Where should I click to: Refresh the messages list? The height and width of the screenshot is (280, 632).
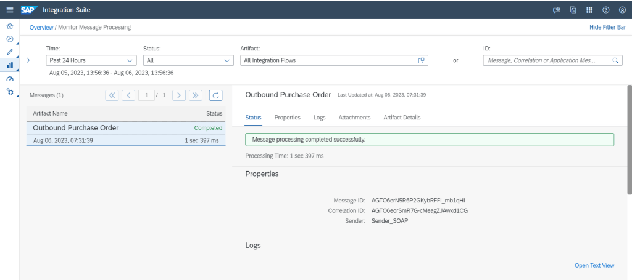(215, 95)
